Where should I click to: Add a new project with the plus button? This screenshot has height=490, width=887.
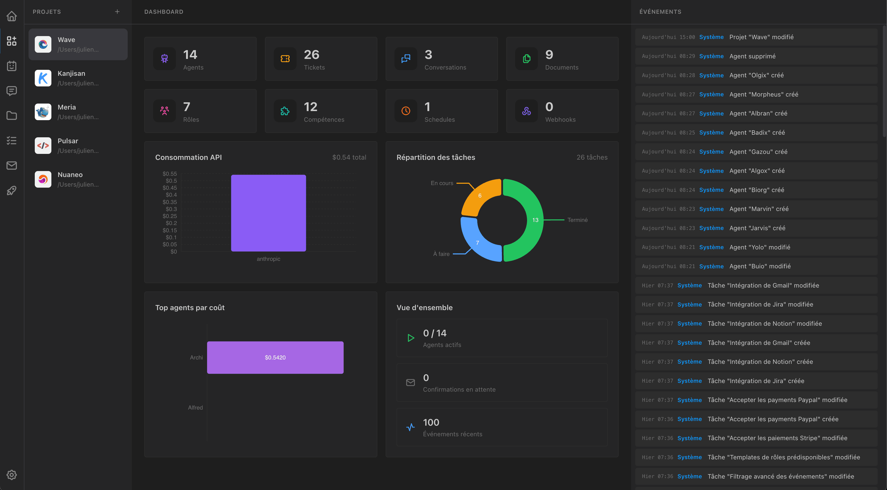(117, 12)
